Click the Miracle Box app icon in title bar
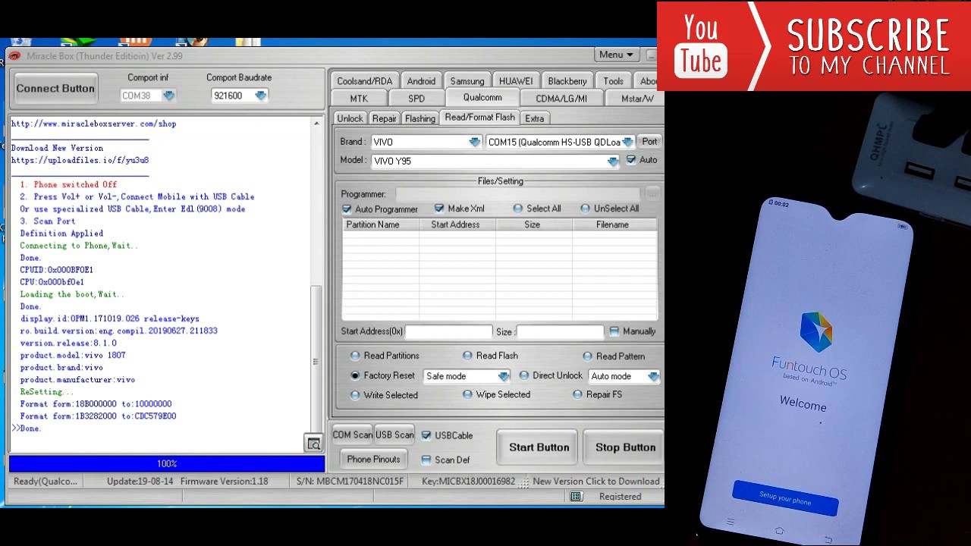Viewport: 971px width, 546px height. (x=14, y=55)
